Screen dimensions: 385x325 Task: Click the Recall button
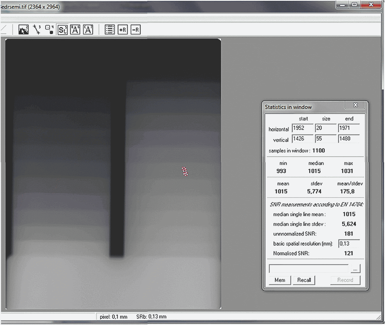coord(304,280)
